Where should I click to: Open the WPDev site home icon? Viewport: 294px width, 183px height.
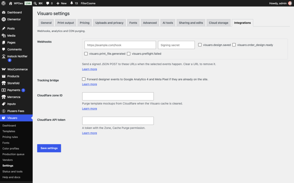pos(11,3)
